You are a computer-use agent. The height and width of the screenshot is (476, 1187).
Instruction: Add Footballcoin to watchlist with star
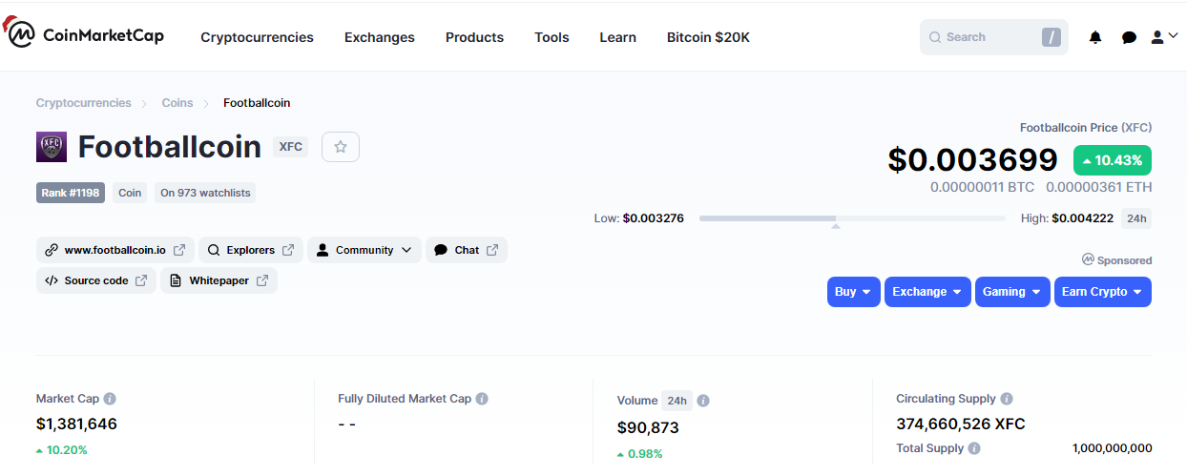click(341, 147)
